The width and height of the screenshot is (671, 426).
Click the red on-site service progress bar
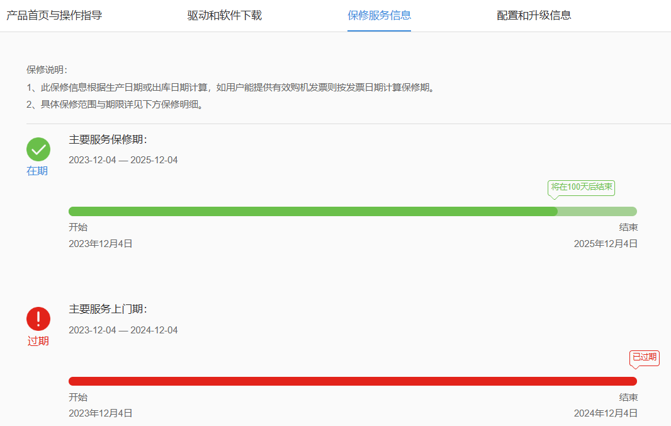pyautogui.click(x=352, y=381)
